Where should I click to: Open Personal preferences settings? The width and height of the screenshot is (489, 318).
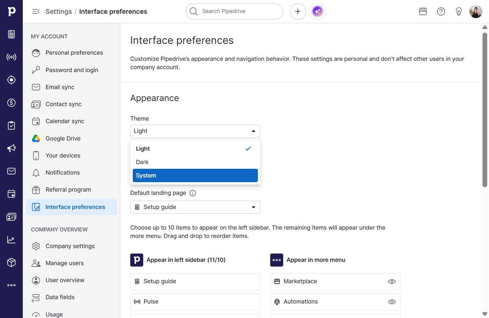tap(72, 53)
